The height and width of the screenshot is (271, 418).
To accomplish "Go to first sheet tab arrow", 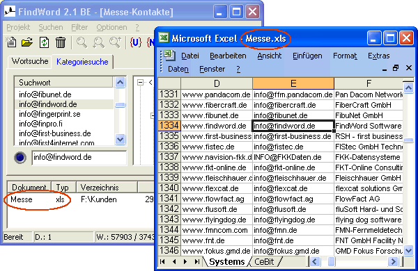I will click(x=162, y=262).
